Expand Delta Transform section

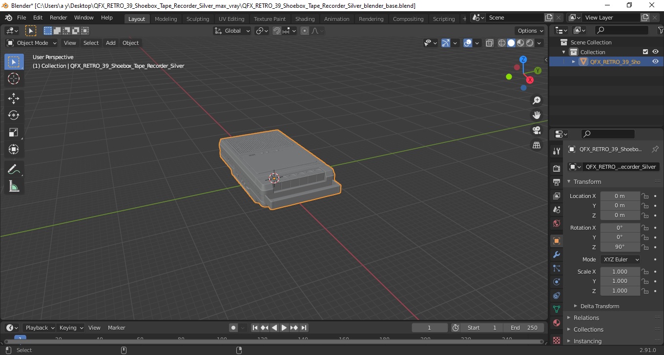click(x=600, y=306)
